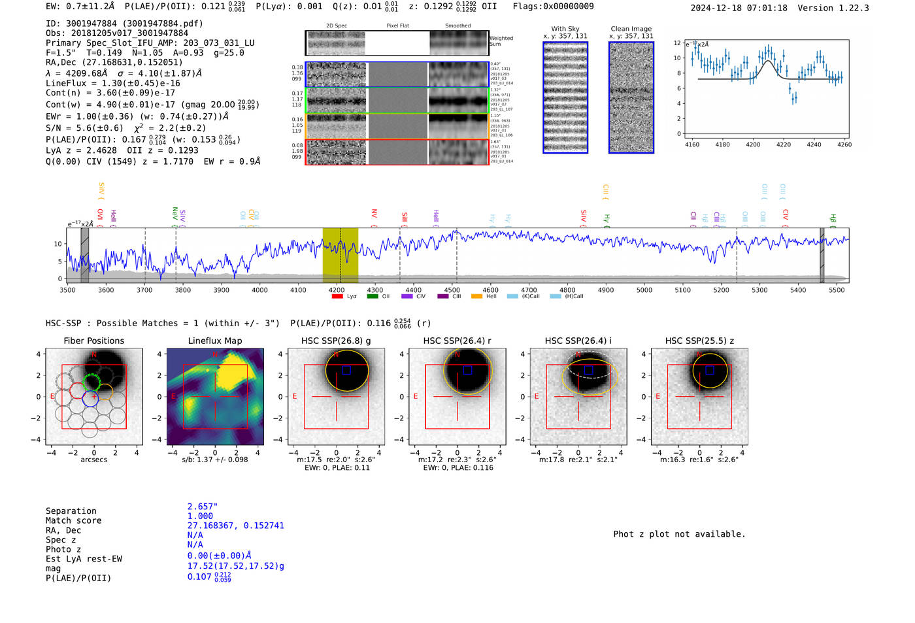
Task: Select the green-bordered 2D spectrum row
Action: (397, 101)
